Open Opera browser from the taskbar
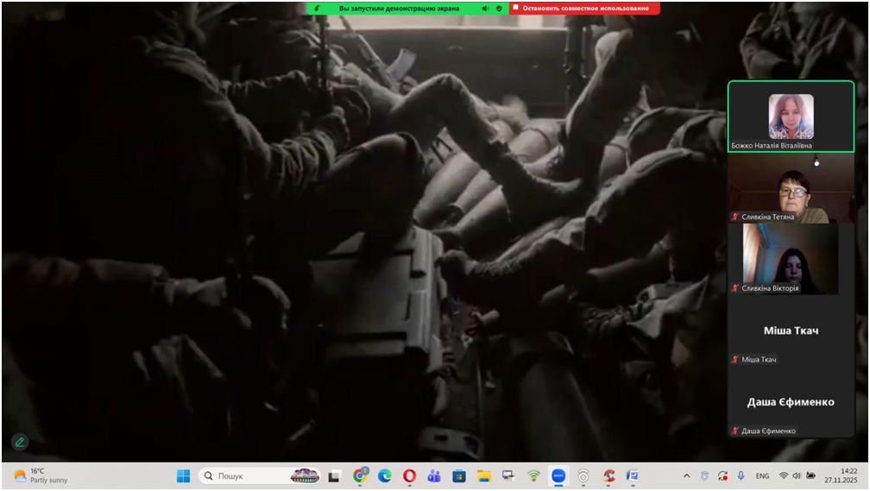The width and height of the screenshot is (870, 491). click(x=409, y=475)
